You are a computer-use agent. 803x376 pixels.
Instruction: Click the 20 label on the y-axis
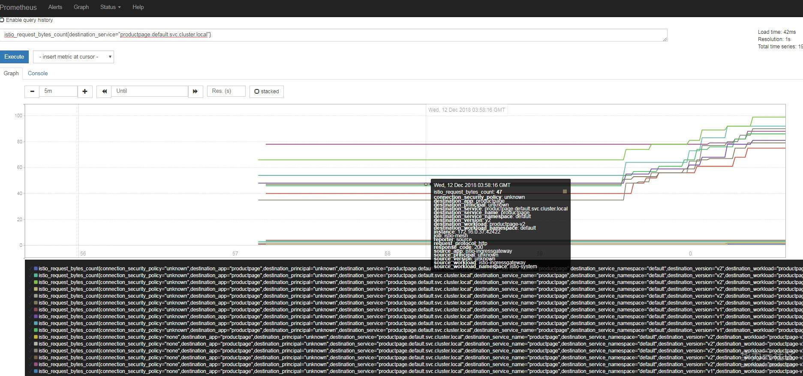[x=20, y=220]
